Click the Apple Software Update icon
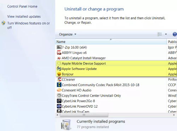This screenshot has height=131, width=177. tap(59, 69)
